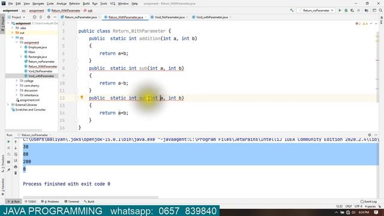The height and width of the screenshot is (216, 384).
Task: Click the Windows taskbar volume icon
Action: (353, 212)
